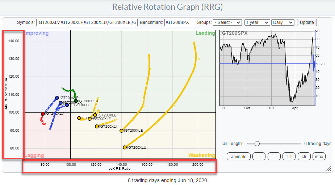Start the animate playback button
Screen dimensions: 335x185
[239, 156]
